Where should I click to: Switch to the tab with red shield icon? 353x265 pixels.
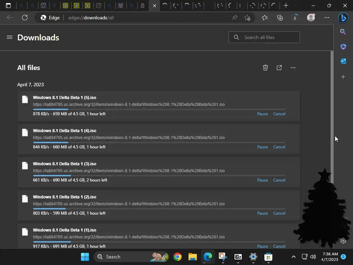click(121, 6)
